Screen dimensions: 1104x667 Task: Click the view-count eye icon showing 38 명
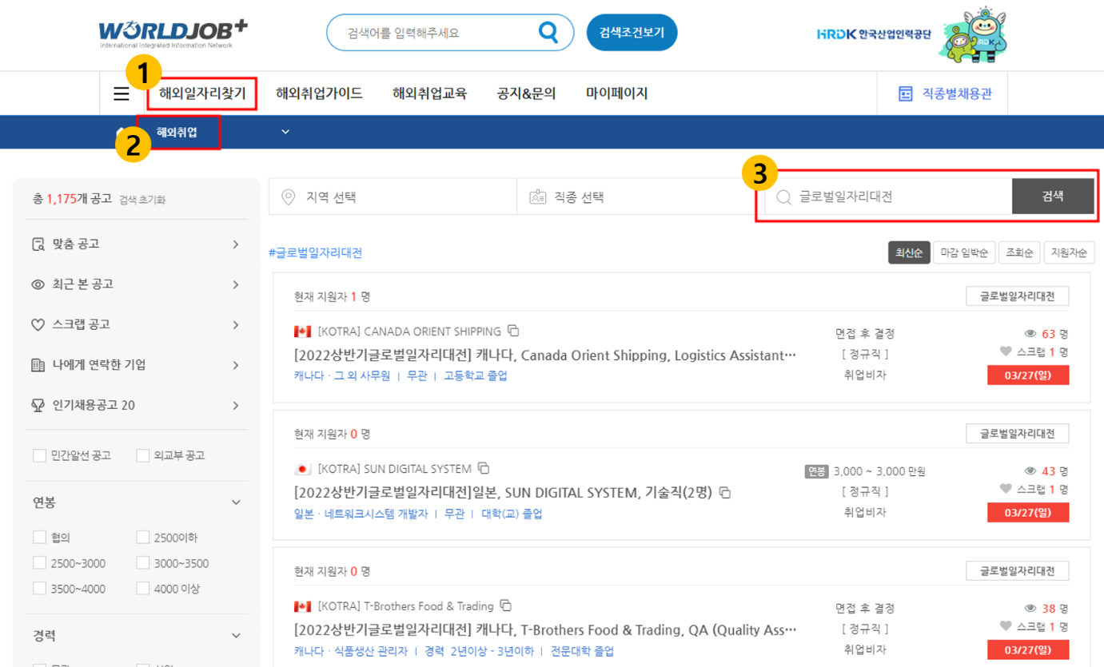[x=1030, y=609]
